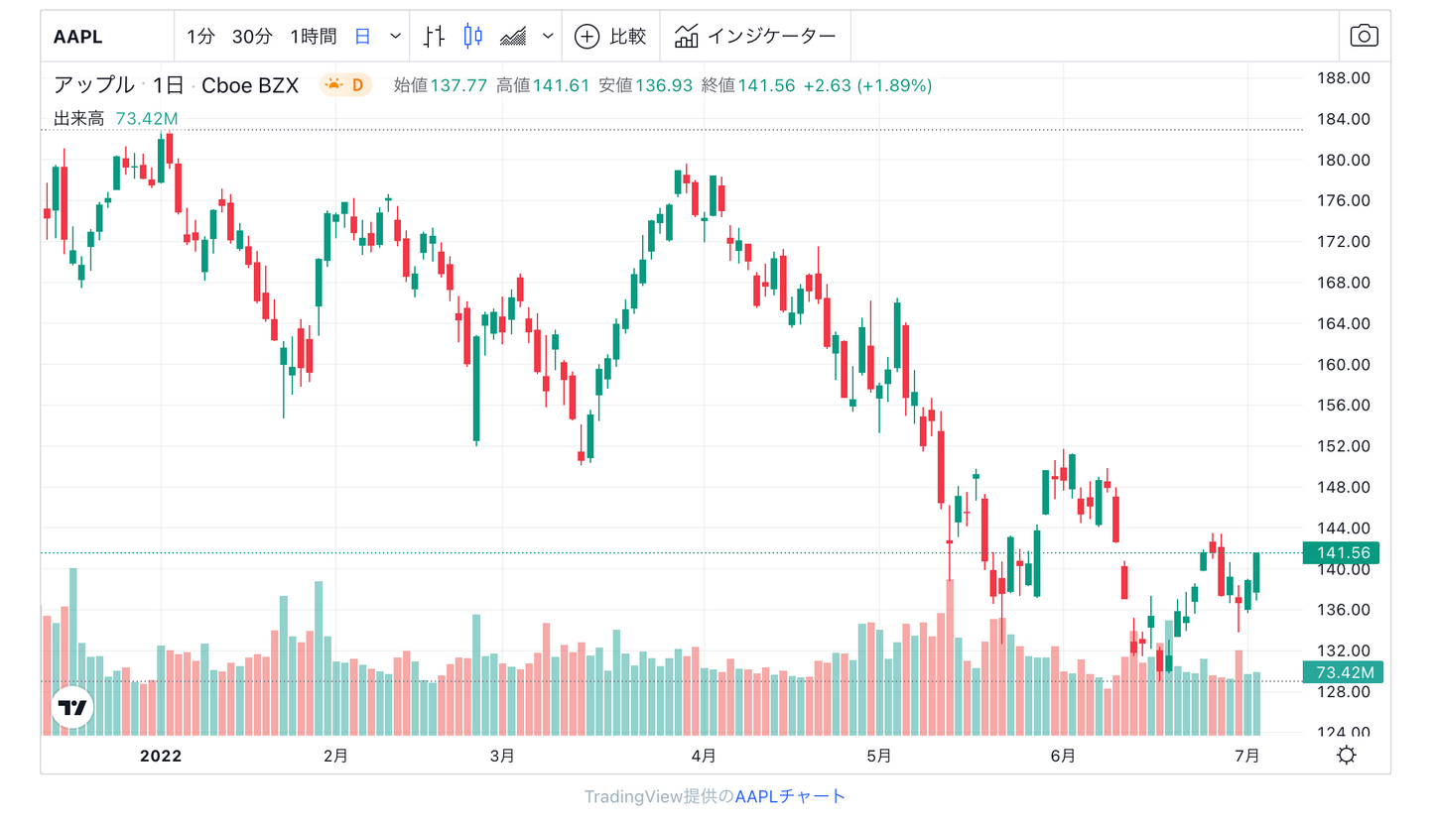The height and width of the screenshot is (825, 1434).
Task: Open chart settings via the gear icon
Action: [1347, 755]
